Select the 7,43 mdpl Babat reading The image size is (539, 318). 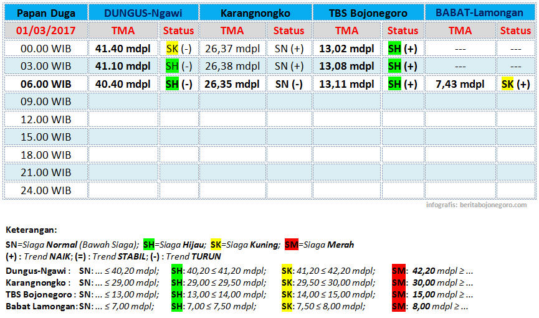point(460,84)
